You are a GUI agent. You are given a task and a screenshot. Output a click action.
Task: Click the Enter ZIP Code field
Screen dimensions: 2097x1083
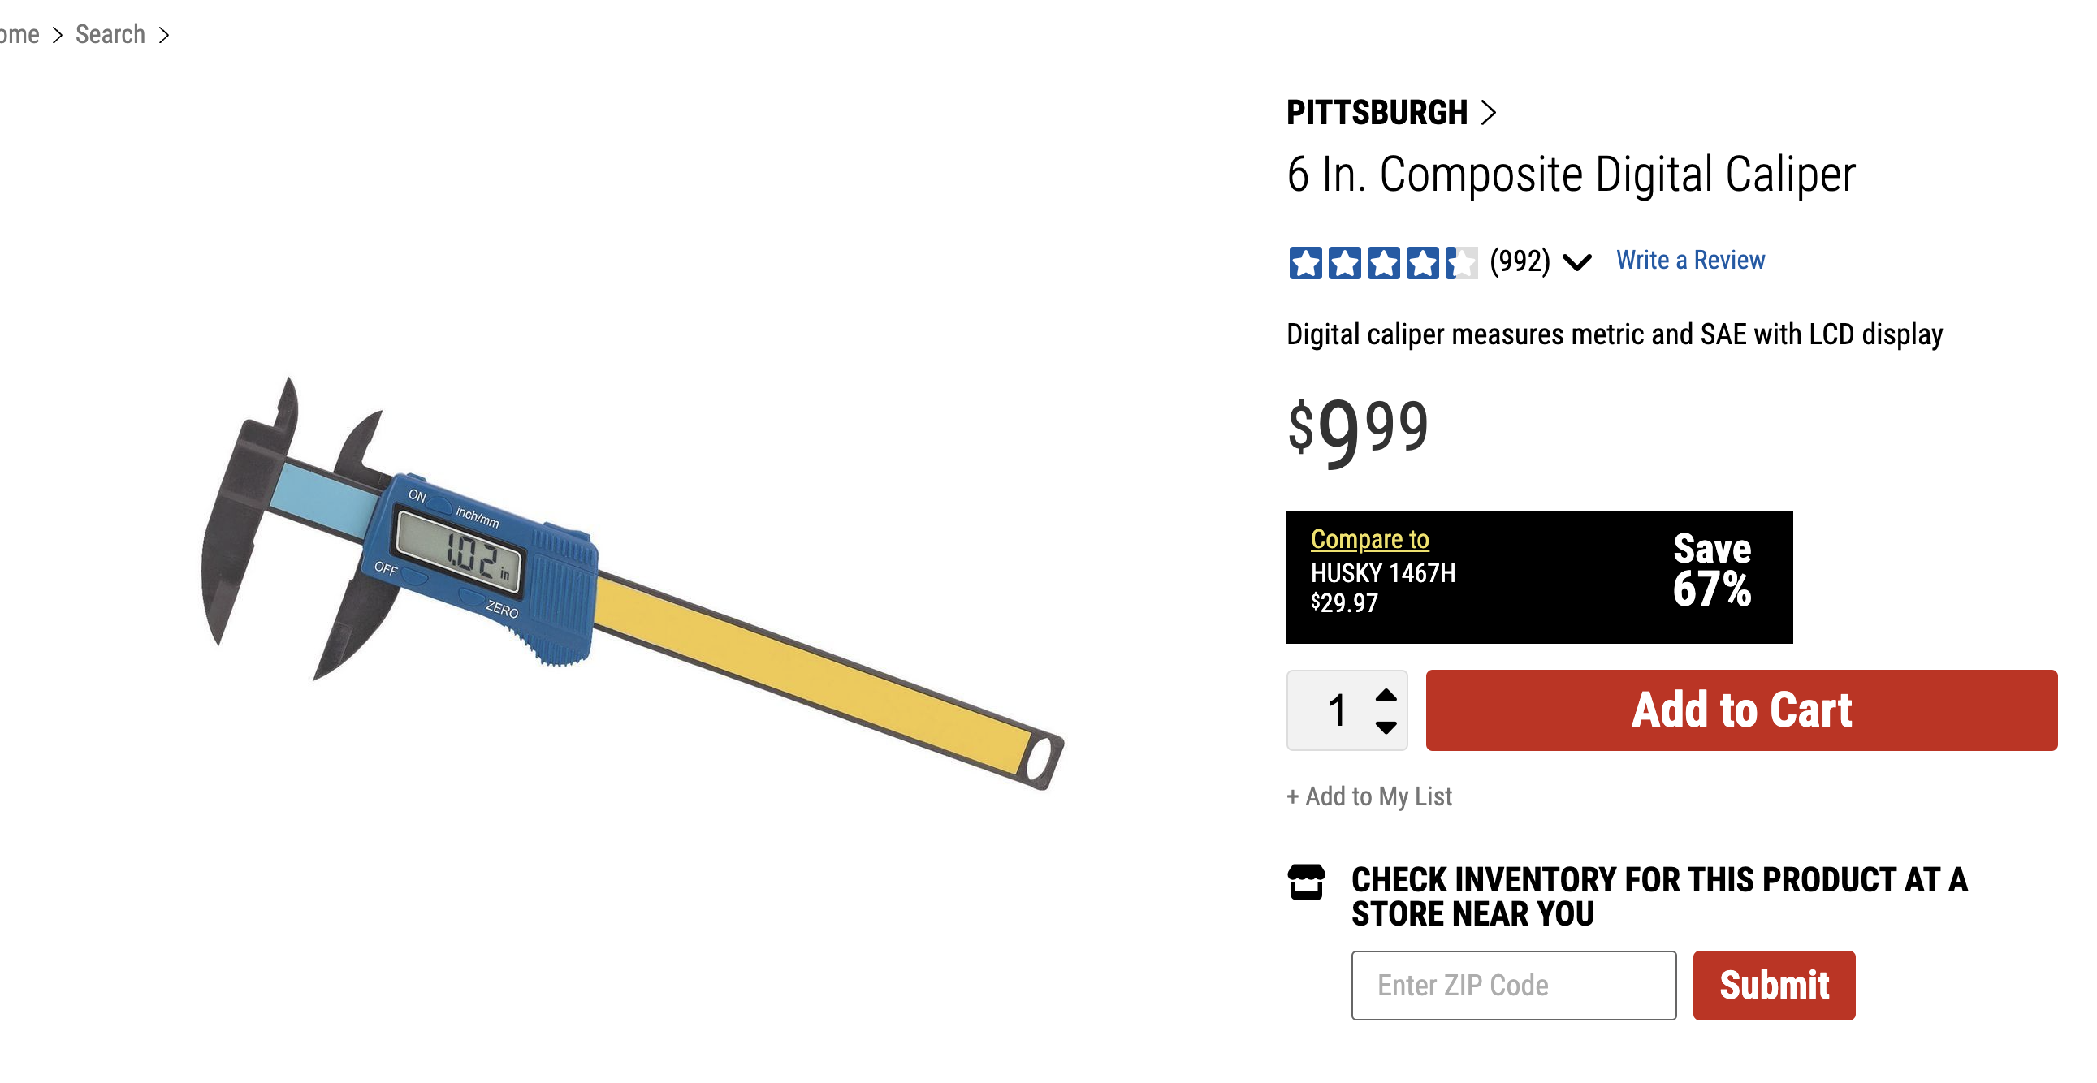(1512, 985)
